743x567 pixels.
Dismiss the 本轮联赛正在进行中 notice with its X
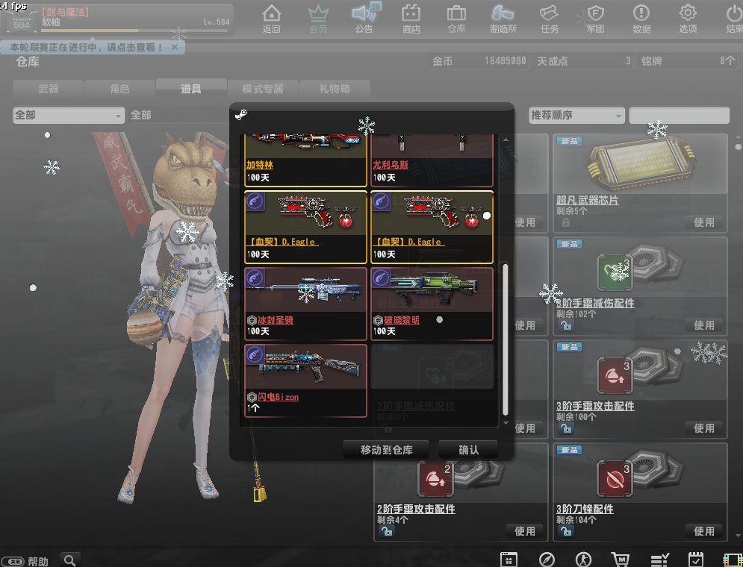click(x=175, y=47)
